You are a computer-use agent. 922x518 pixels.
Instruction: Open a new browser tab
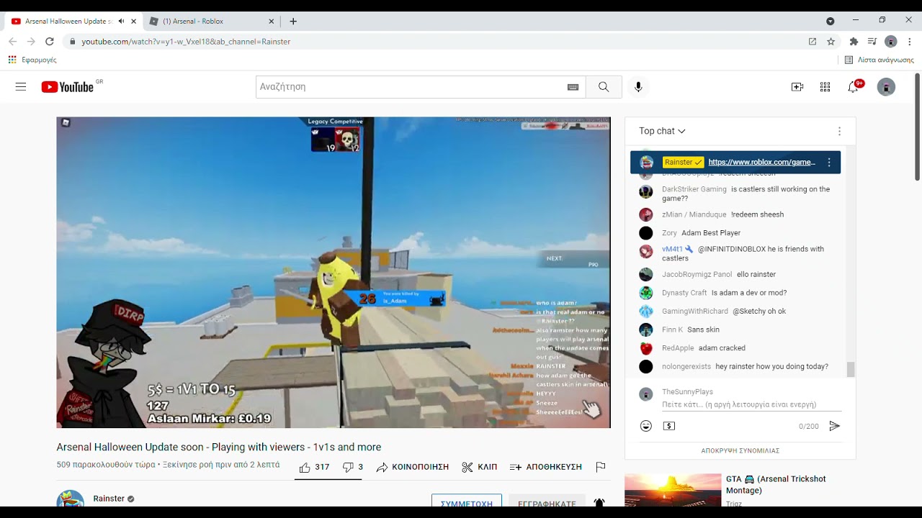293,22
